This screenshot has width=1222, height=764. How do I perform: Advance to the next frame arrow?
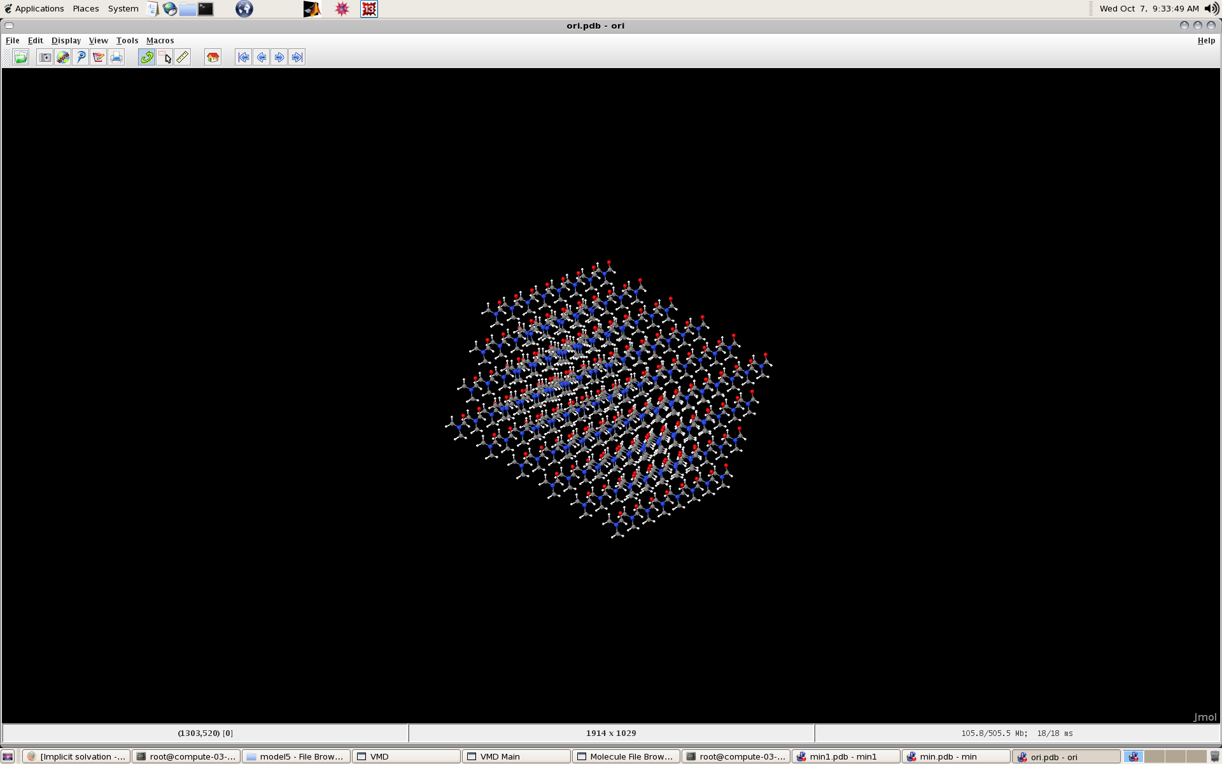tap(279, 57)
